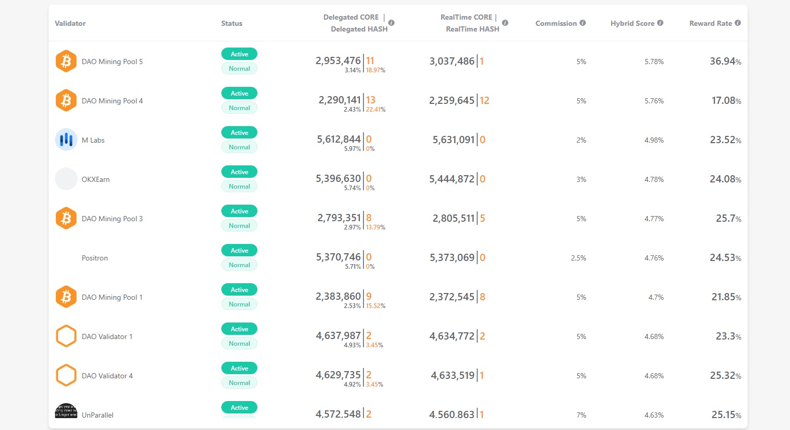
Task: Click the 2.5% commission of Positron
Action: coord(579,258)
